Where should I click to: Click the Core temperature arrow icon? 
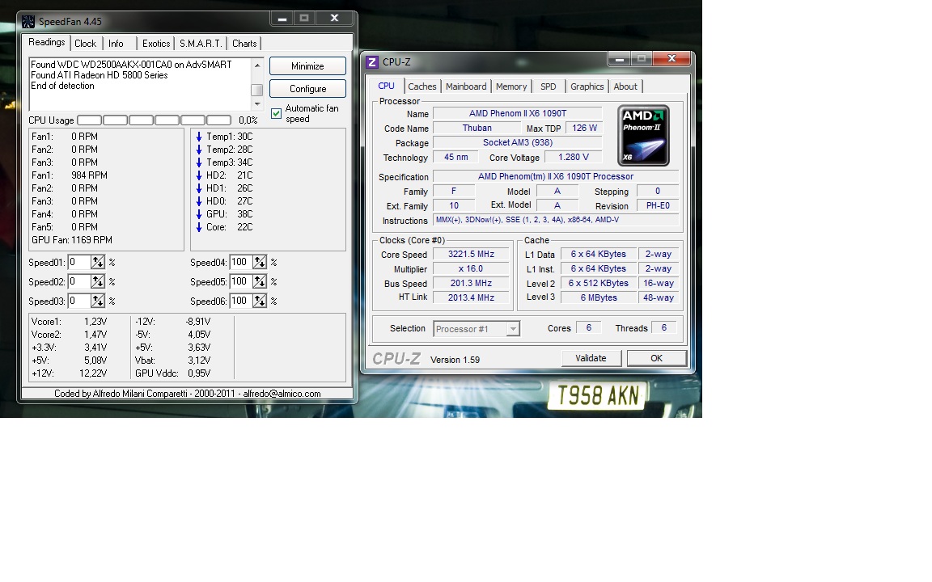pos(199,227)
